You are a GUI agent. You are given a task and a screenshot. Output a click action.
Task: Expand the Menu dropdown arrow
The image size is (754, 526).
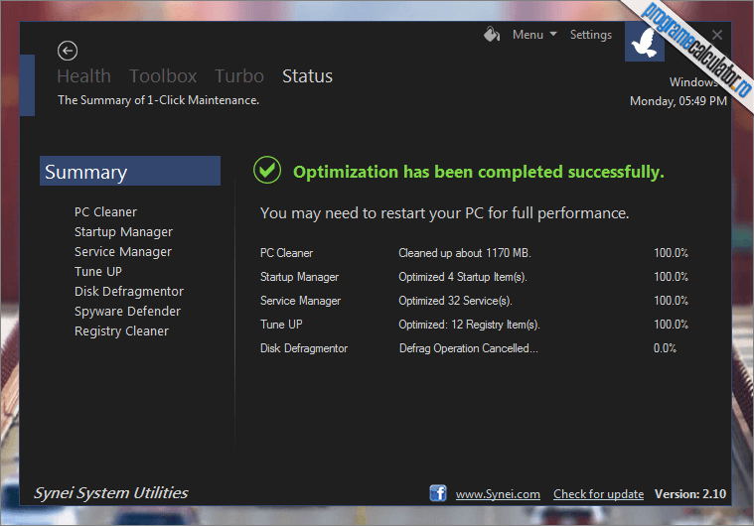[x=553, y=34]
